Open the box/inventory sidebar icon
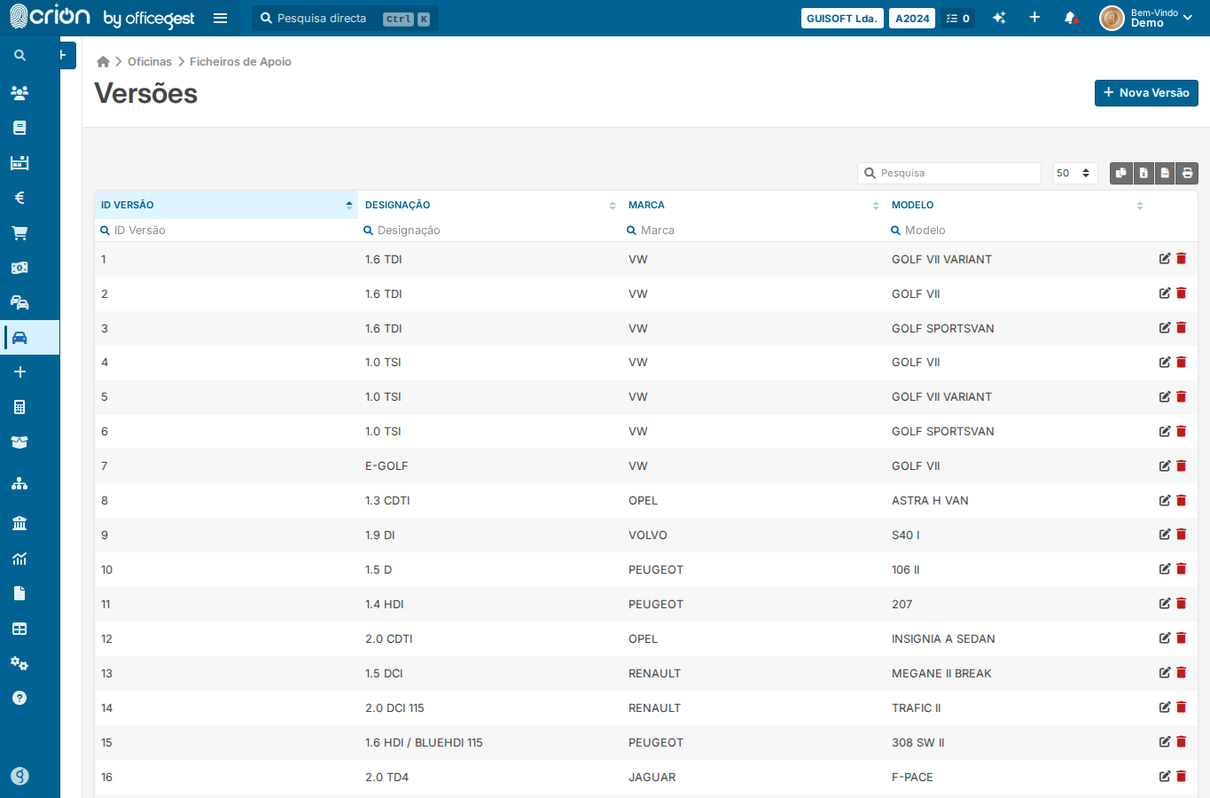Viewport: 1210px width, 798px height. click(x=20, y=442)
